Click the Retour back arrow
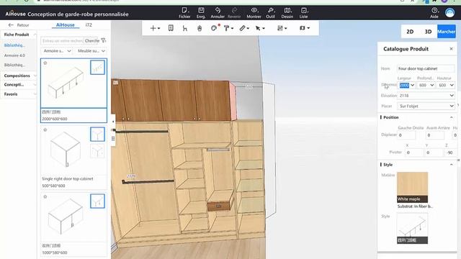 [11, 25]
